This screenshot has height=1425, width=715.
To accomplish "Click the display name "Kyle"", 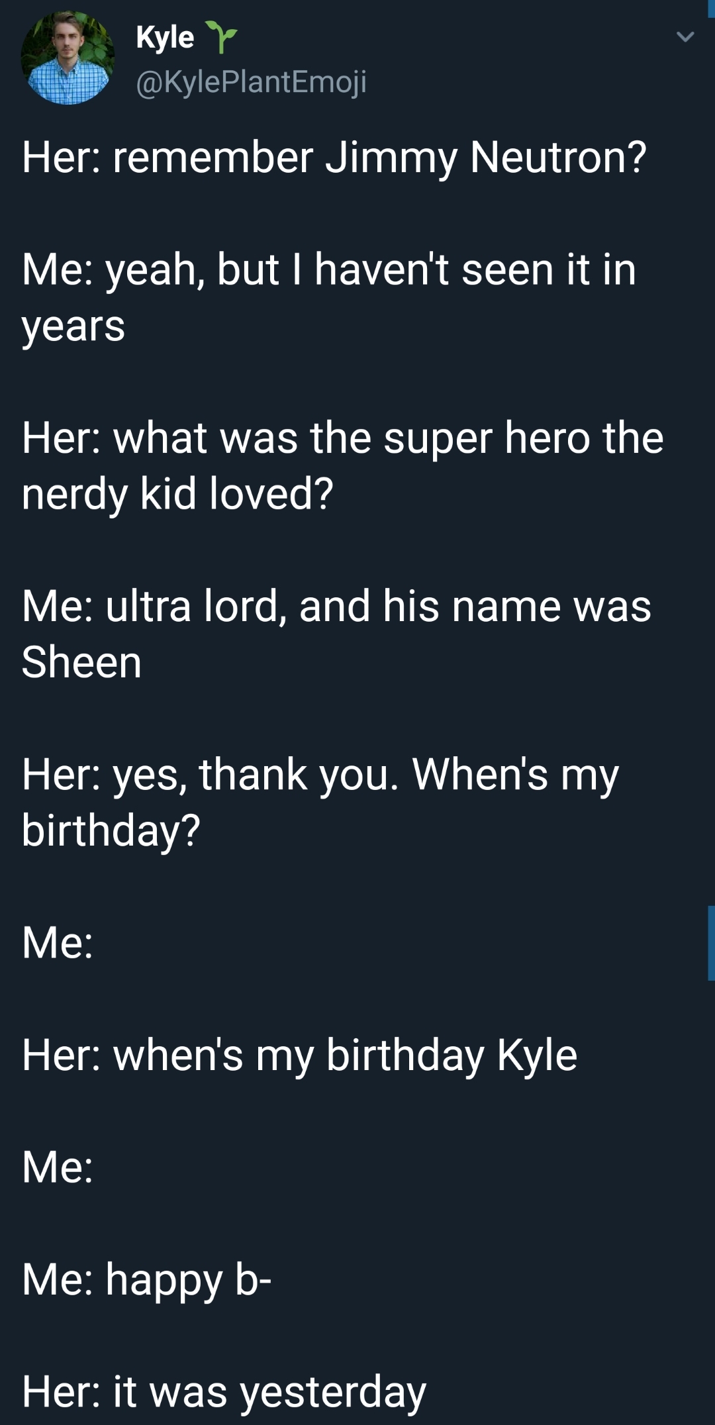I will [165, 38].
